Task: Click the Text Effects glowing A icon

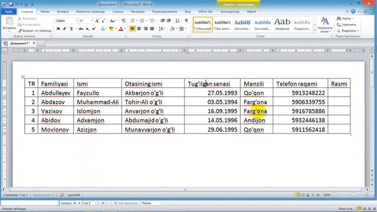Action: pos(103,29)
